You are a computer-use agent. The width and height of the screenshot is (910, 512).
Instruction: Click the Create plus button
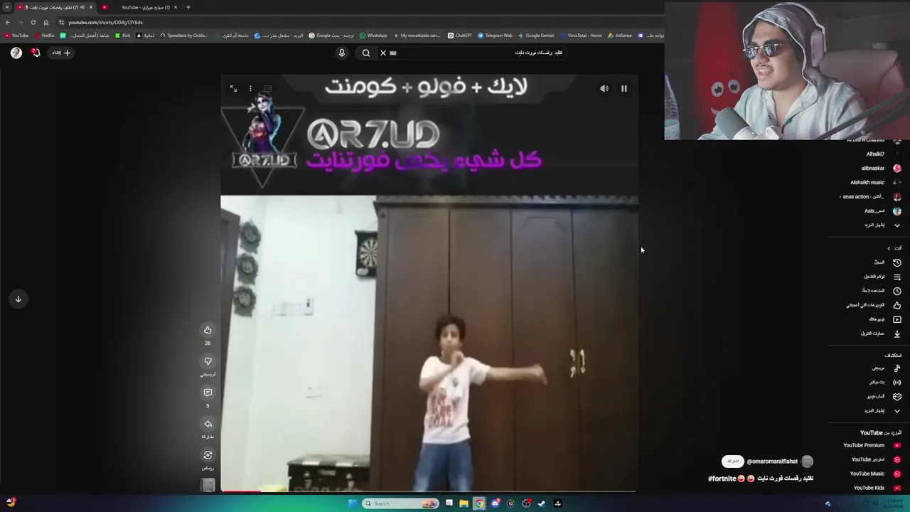(x=60, y=53)
